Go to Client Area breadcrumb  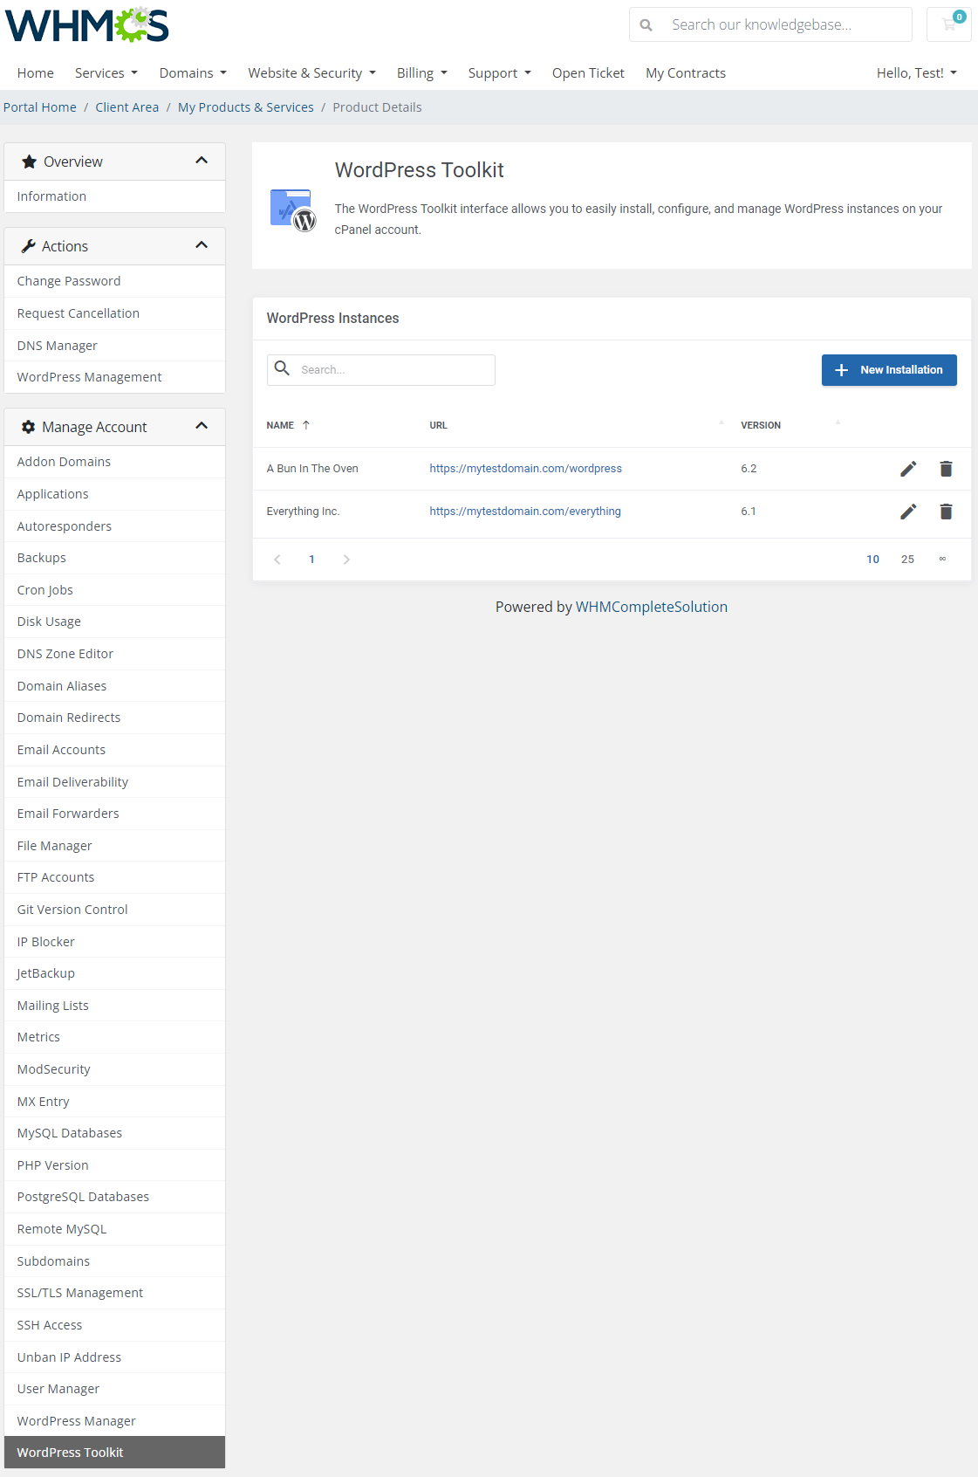[x=127, y=107]
